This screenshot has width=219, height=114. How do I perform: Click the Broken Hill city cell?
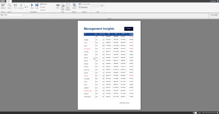coord(90,70)
